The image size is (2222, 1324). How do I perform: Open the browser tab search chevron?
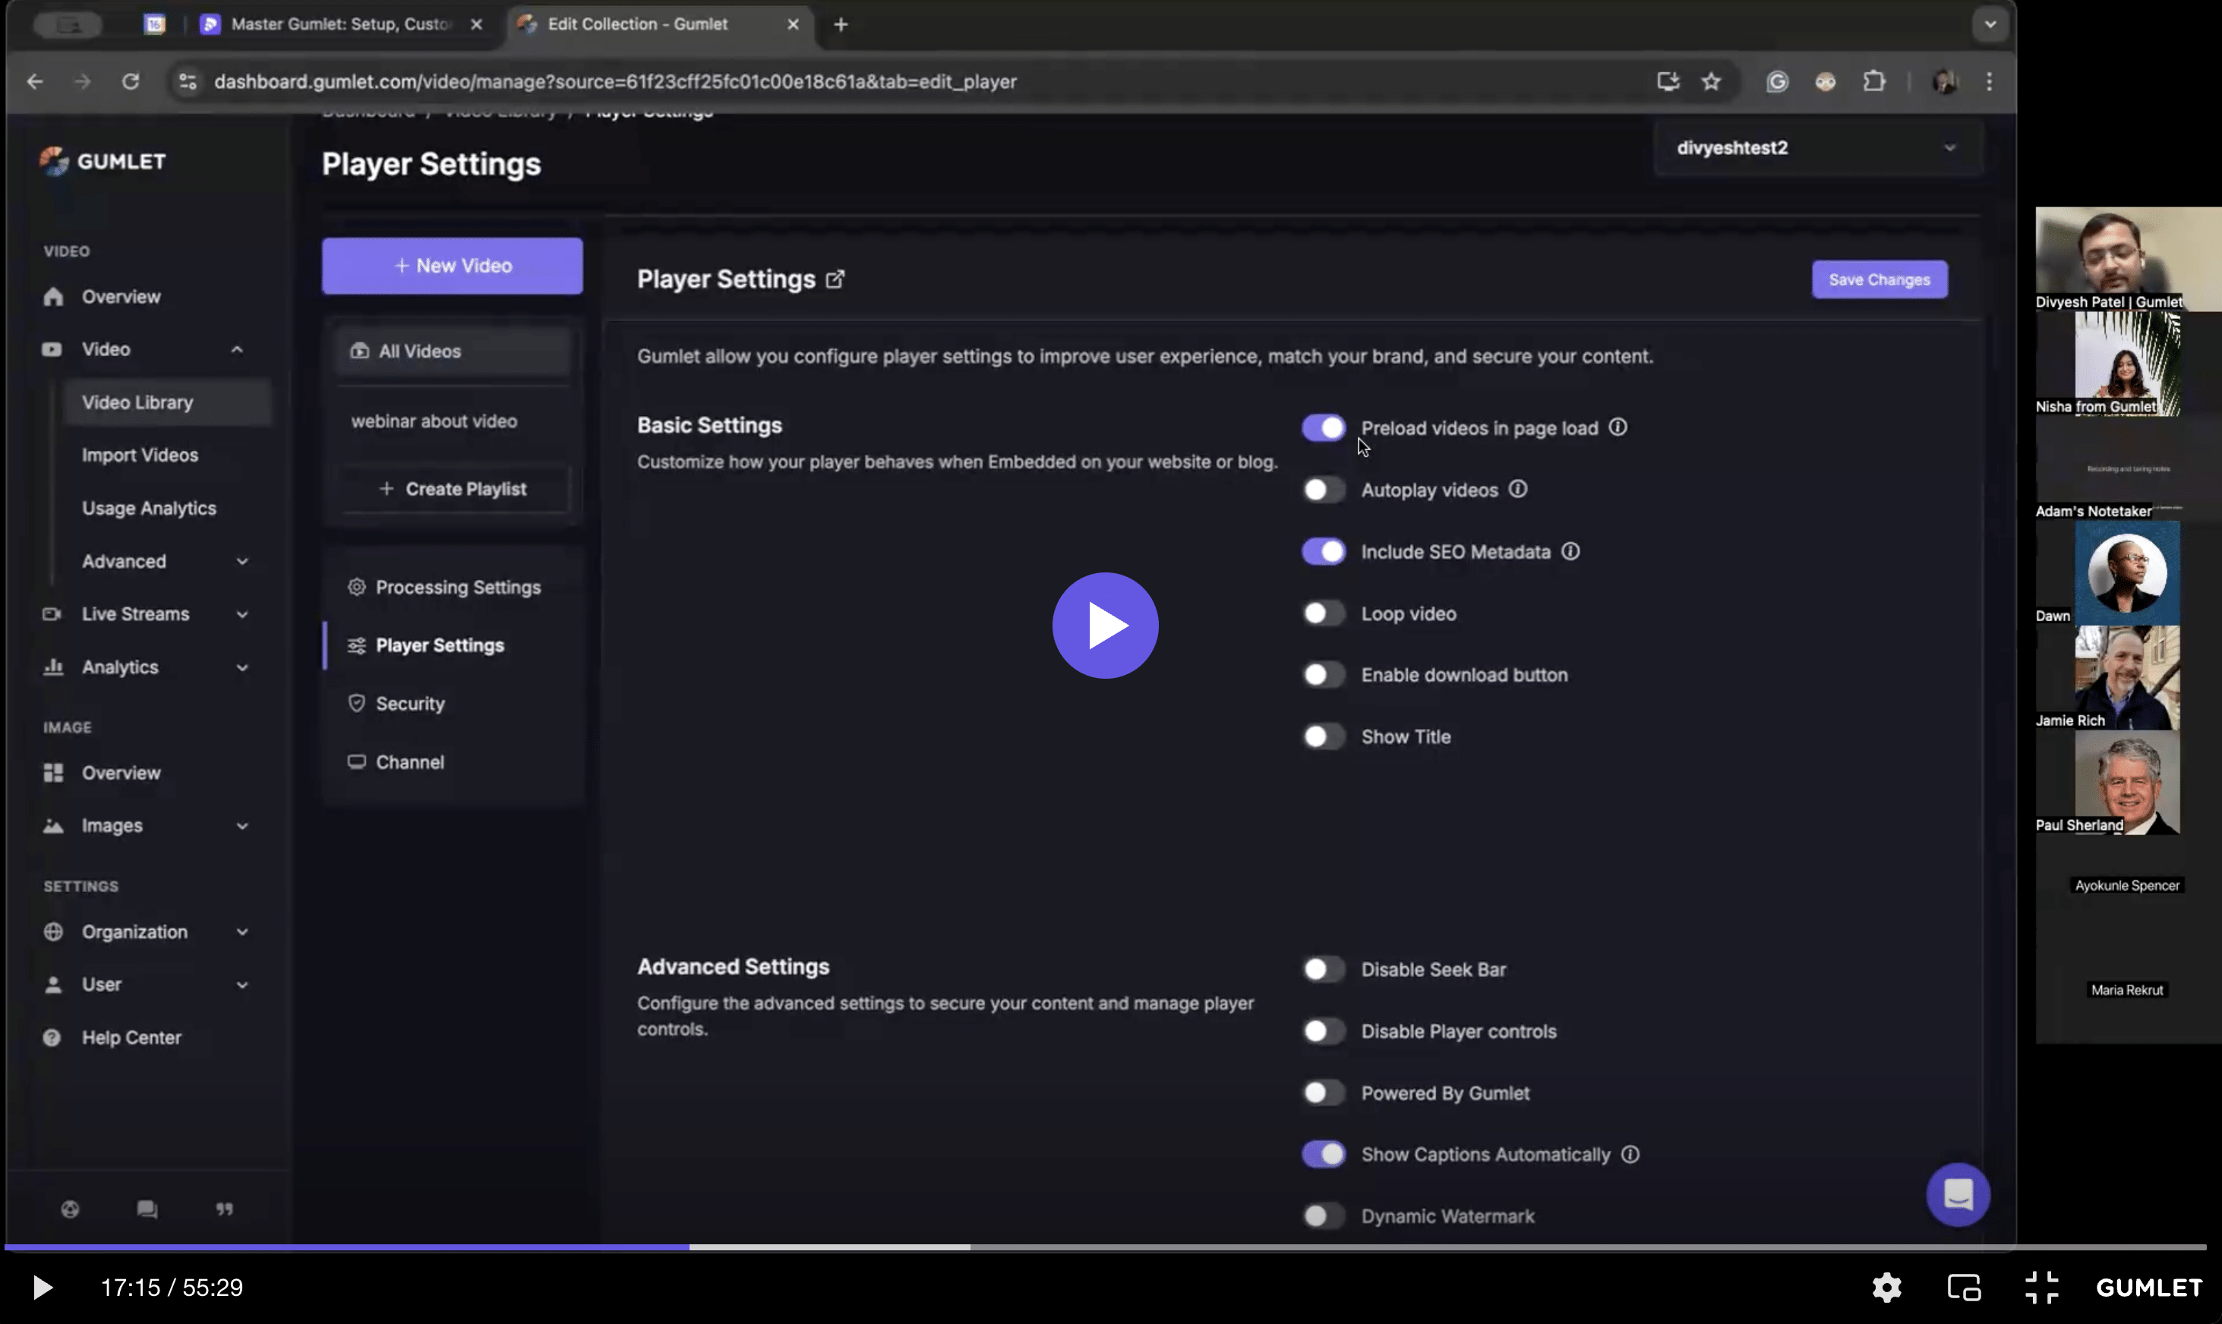tap(1989, 24)
